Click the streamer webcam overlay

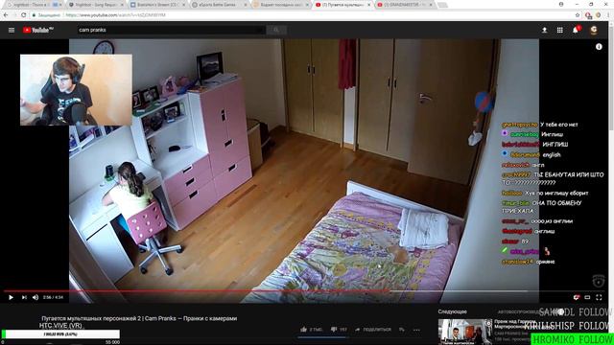[76, 90]
